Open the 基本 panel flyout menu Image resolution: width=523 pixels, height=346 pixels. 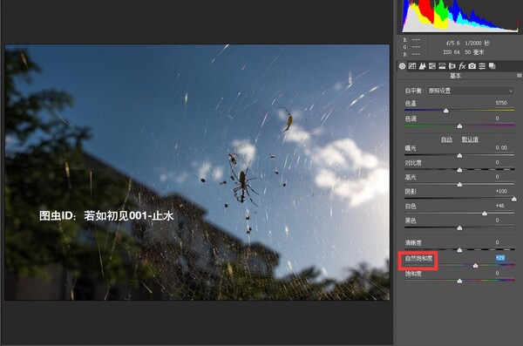click(520, 76)
